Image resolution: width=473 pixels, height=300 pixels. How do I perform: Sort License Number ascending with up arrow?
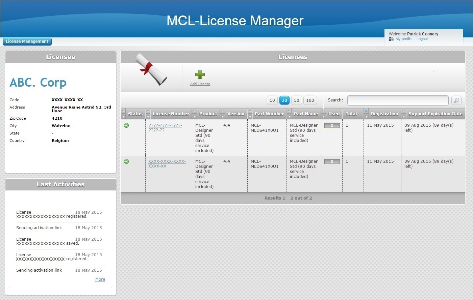tap(148, 111)
